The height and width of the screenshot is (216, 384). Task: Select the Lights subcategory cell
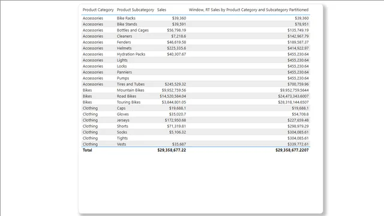click(x=122, y=60)
